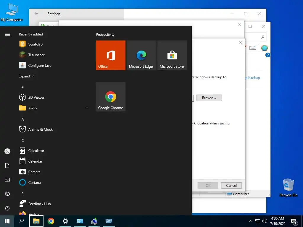
Task: Open Chrome from the taskbar
Action: [x=51, y=221]
